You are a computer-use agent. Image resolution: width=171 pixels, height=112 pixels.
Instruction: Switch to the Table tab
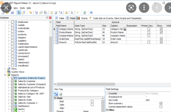point(60,18)
